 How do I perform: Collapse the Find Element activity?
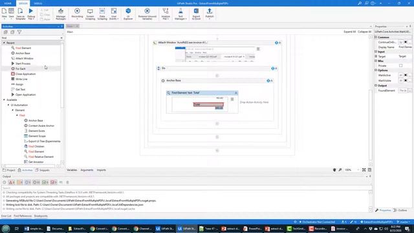(x=235, y=93)
